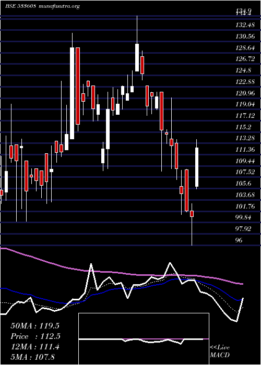Screen dimensions: 261x365
Task: Click the '12MA : 111.4' readout
Action: tap(35, 347)
